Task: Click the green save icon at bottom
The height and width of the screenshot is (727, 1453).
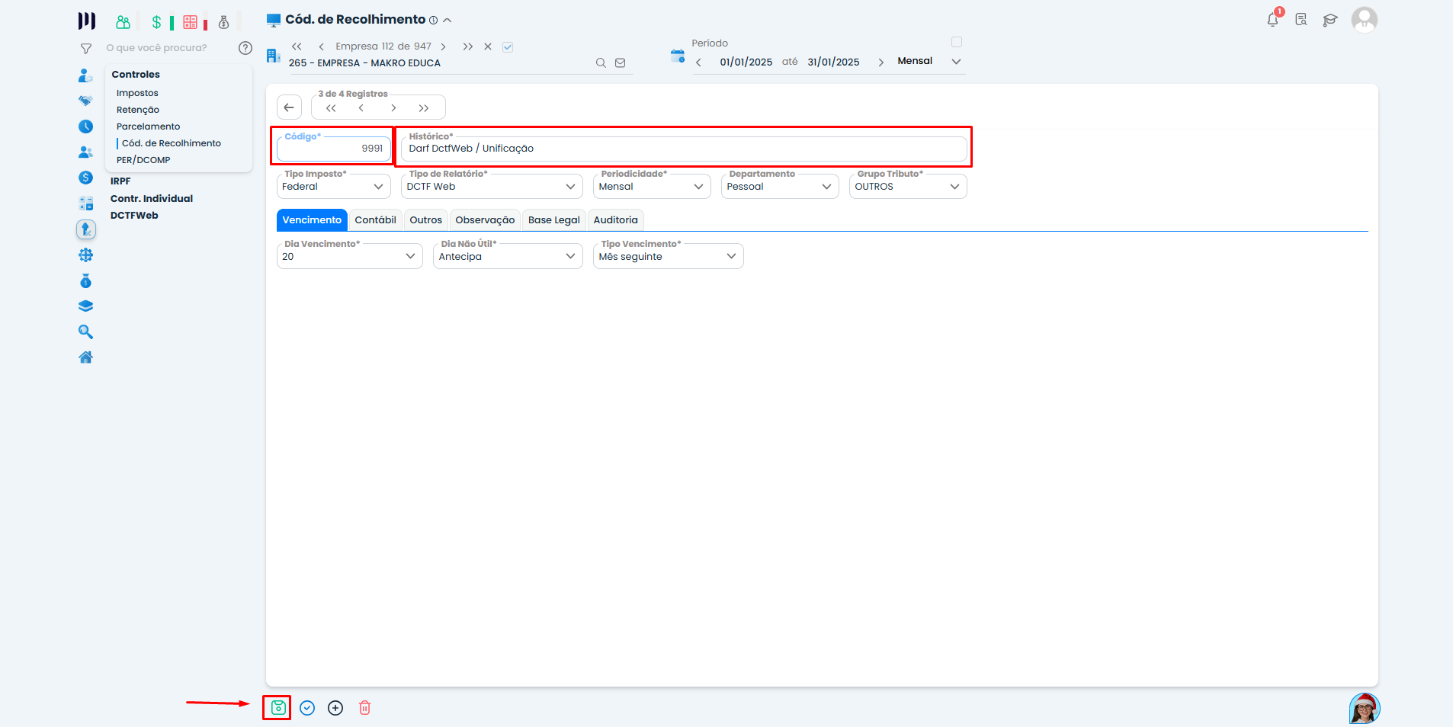Action: click(x=277, y=708)
